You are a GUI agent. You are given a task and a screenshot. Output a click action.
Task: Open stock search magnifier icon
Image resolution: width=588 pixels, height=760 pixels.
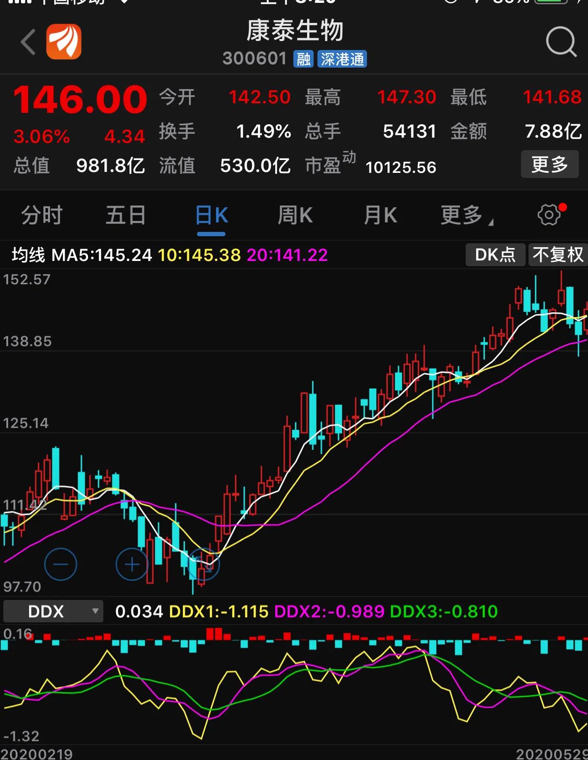[561, 42]
